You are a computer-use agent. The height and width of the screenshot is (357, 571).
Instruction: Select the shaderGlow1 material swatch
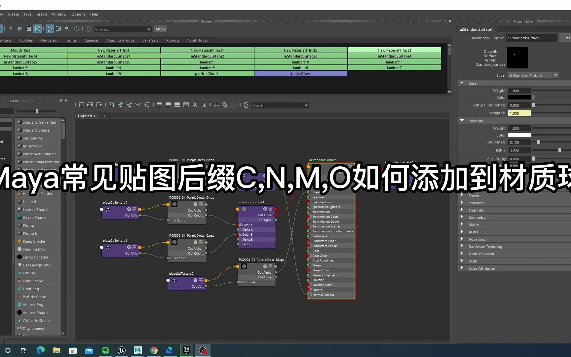pyautogui.click(x=301, y=73)
